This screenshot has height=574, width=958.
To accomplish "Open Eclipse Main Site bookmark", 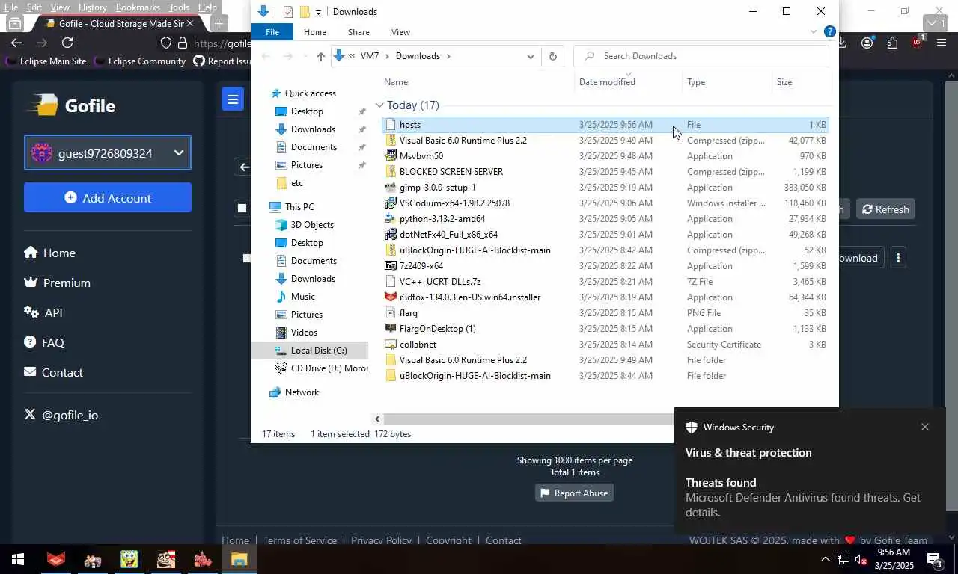I will [x=46, y=61].
